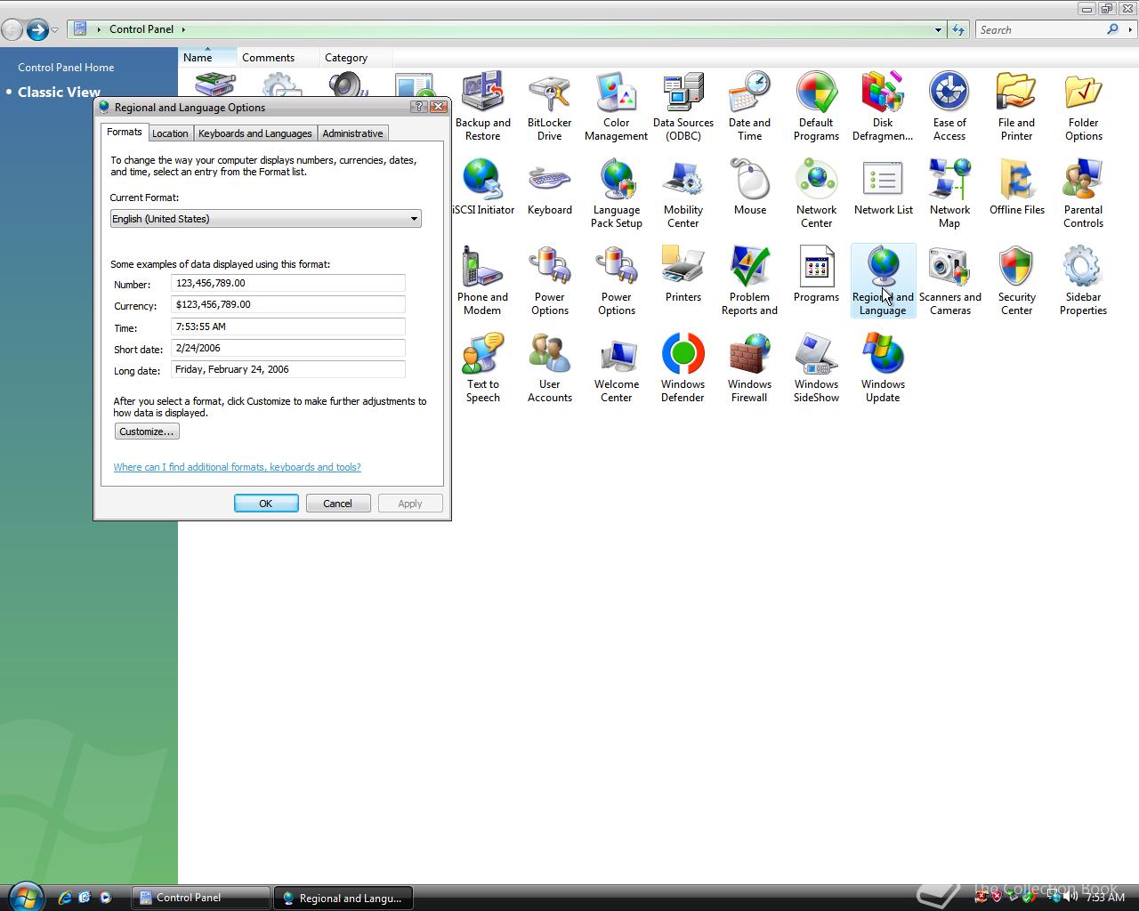The height and width of the screenshot is (911, 1139).
Task: Open Keyboard settings icon
Action: [549, 188]
